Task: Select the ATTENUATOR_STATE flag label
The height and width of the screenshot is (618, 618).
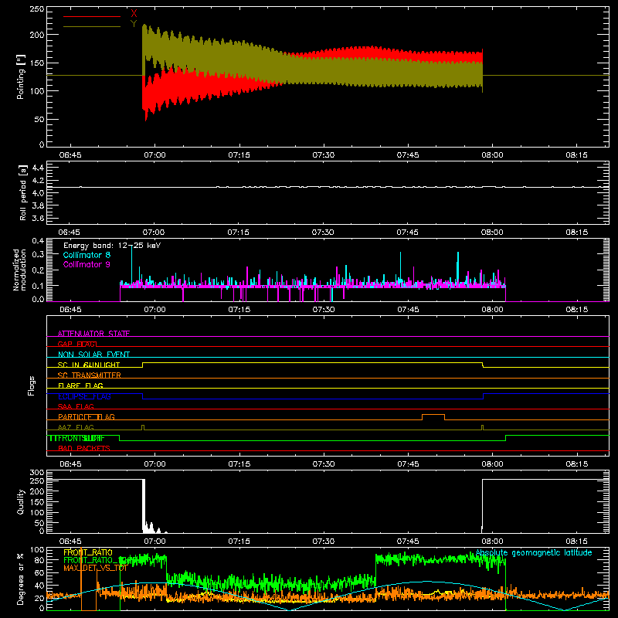Action: click(x=93, y=334)
